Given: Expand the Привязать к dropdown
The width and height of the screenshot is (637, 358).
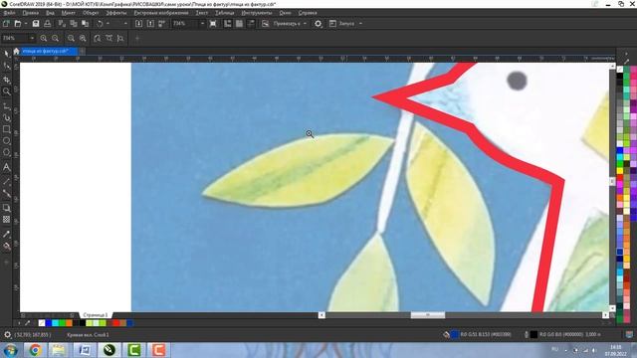Looking at the screenshot, I should tap(305, 24).
